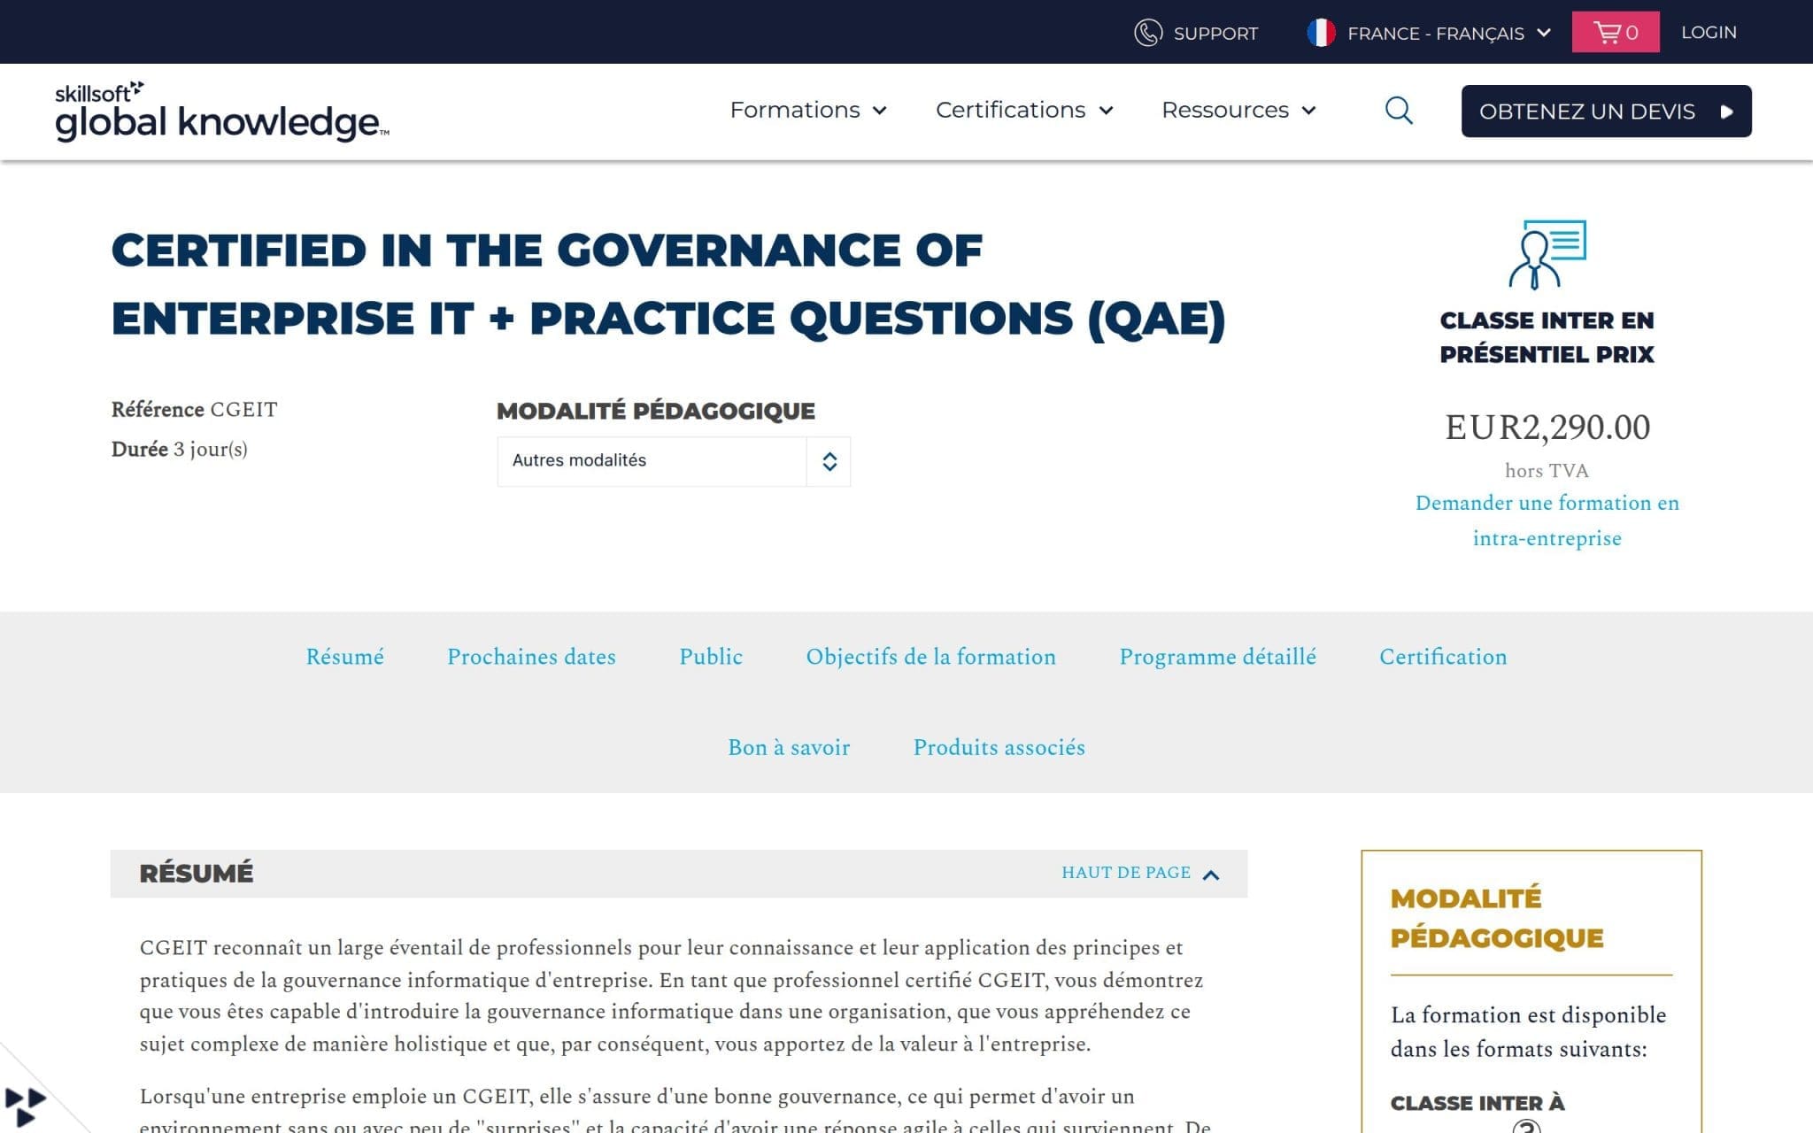Click the hors TVA label
1813x1133 pixels.
[x=1547, y=471]
